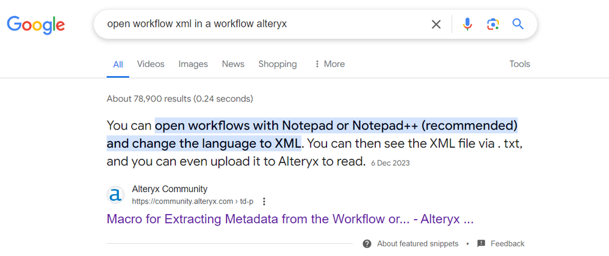Click the Feedback flag icon
609x256 pixels.
tap(481, 244)
